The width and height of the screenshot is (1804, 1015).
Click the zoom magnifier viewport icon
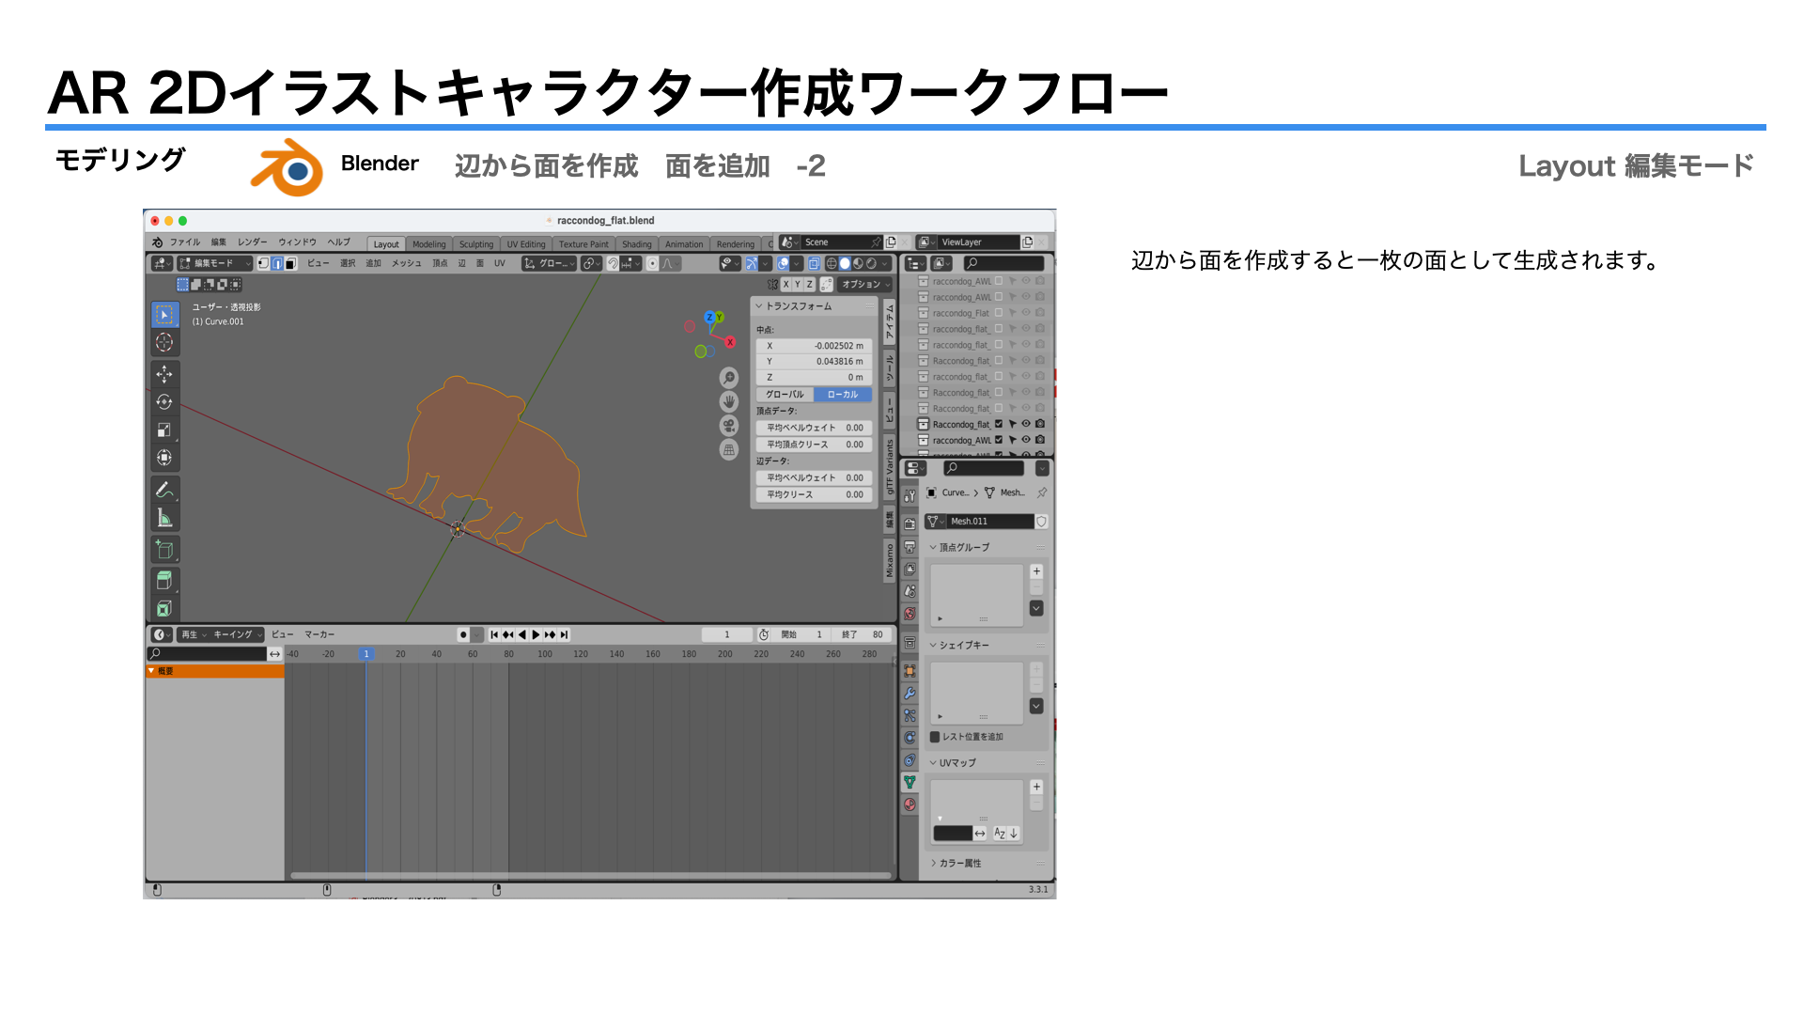pos(729,378)
